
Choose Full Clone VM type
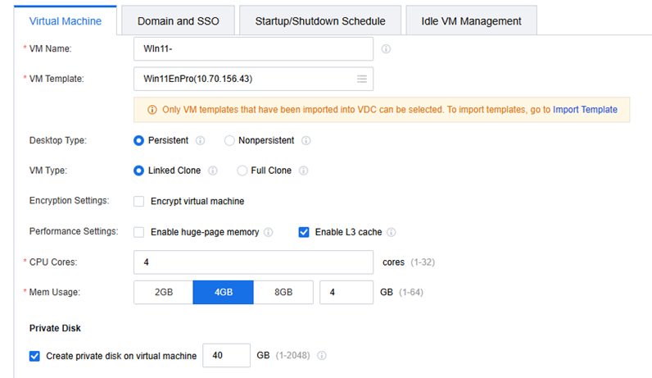click(242, 171)
